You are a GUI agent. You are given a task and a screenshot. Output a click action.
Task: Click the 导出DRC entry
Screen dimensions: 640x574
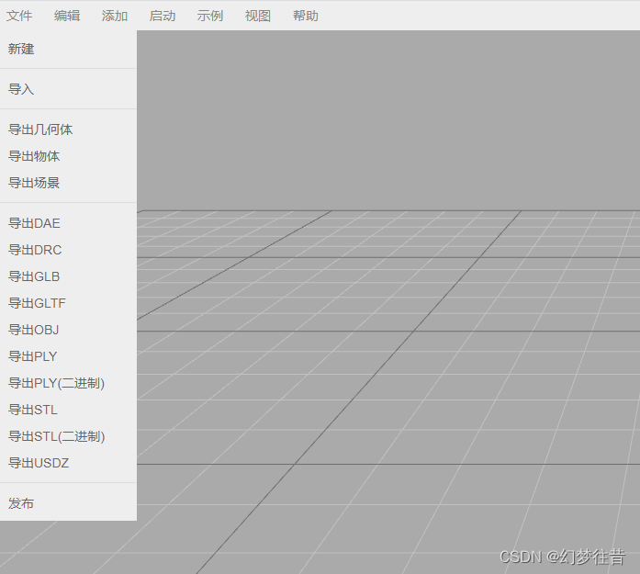(x=68, y=250)
